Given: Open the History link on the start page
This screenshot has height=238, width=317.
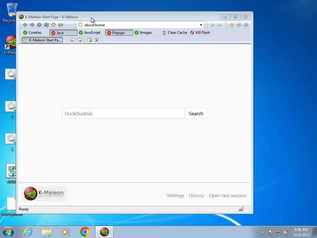Looking at the screenshot, I should 197,196.
